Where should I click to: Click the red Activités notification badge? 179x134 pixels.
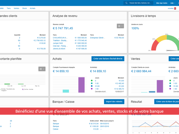175,9
